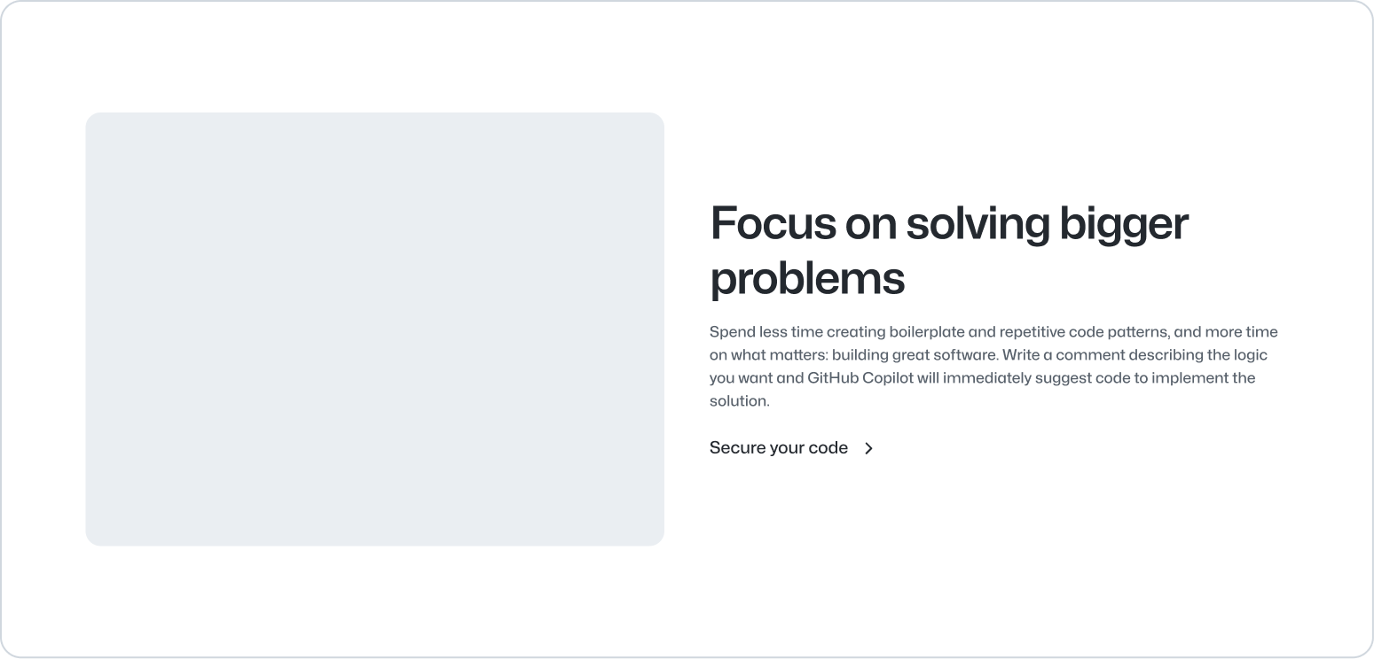Click the word bigger in the heading

pyautogui.click(x=1123, y=223)
